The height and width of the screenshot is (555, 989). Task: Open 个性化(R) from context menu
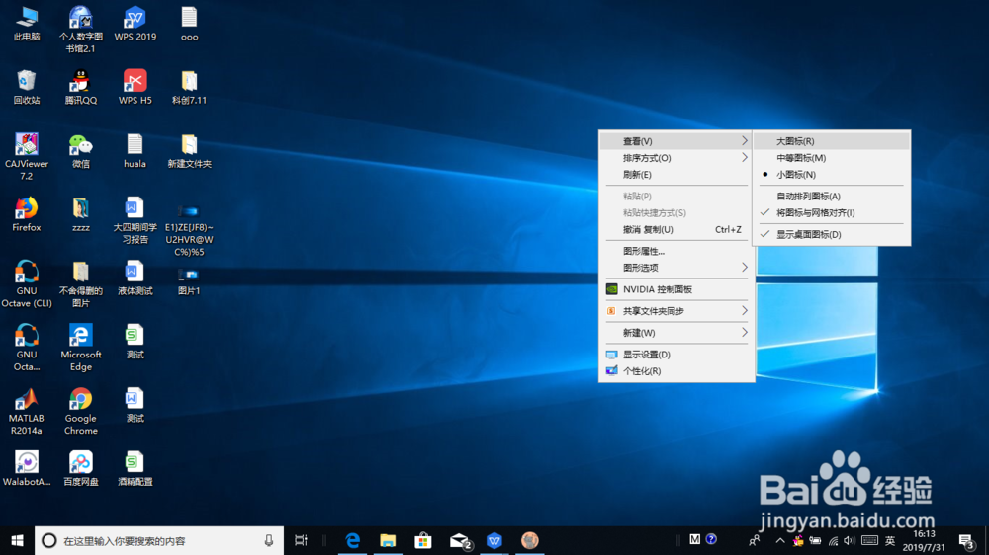676,371
